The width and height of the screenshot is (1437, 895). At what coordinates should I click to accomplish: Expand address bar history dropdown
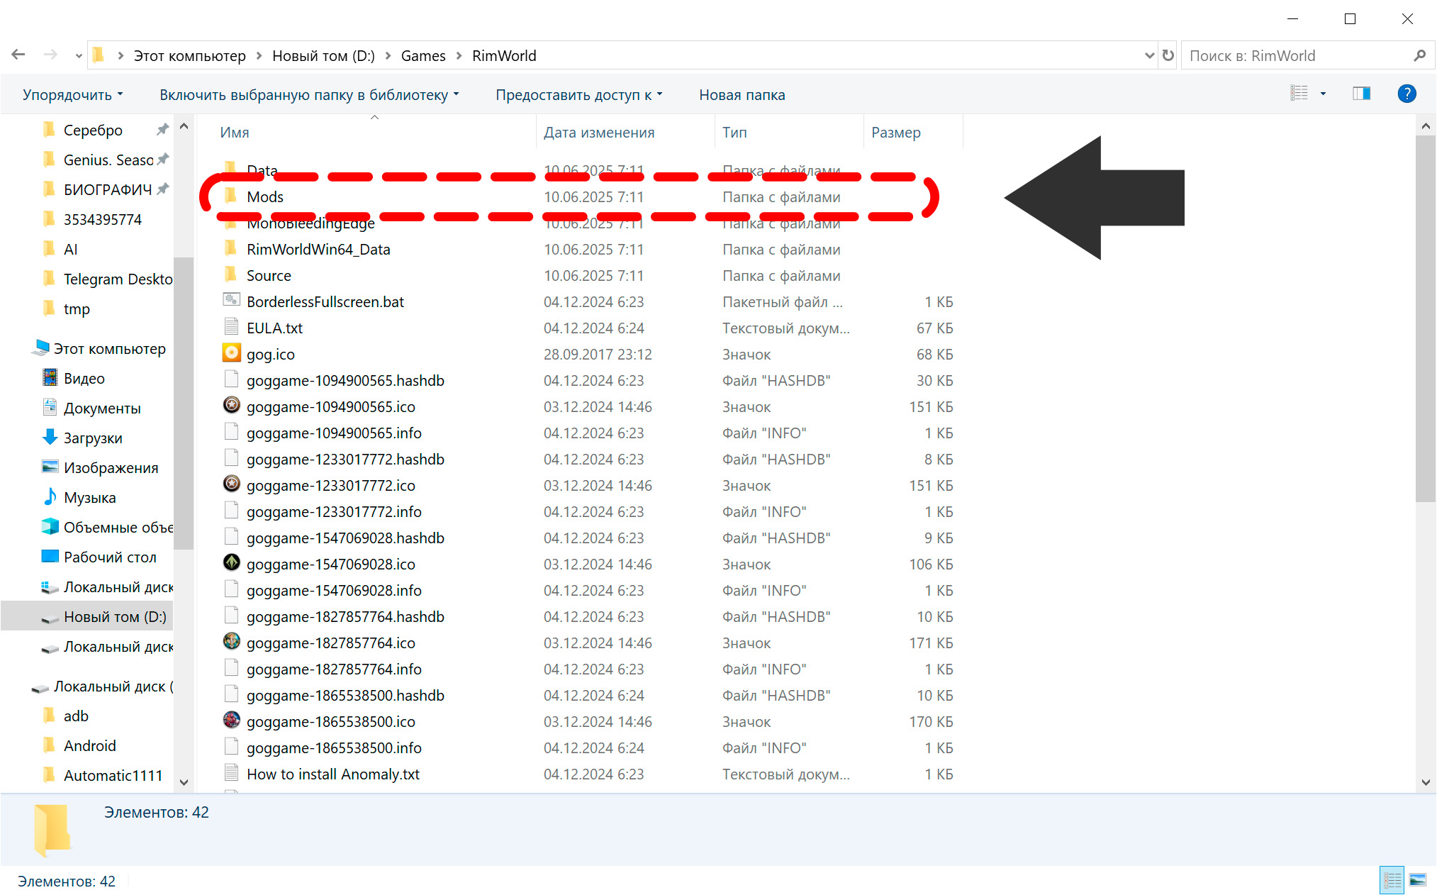pyautogui.click(x=1149, y=55)
